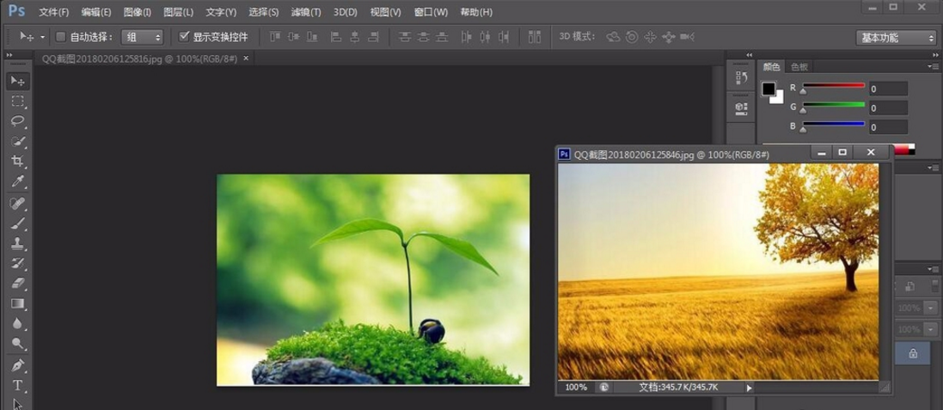Open the 基本功能 workspace dropdown
Screen dimensions: 943x410
tap(897, 38)
